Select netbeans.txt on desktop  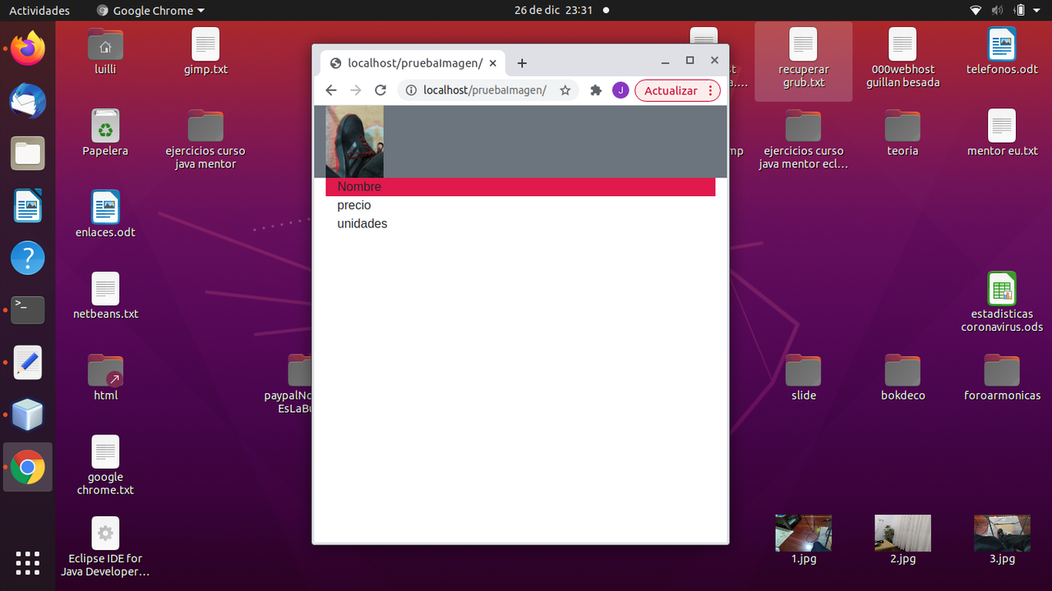coord(105,295)
